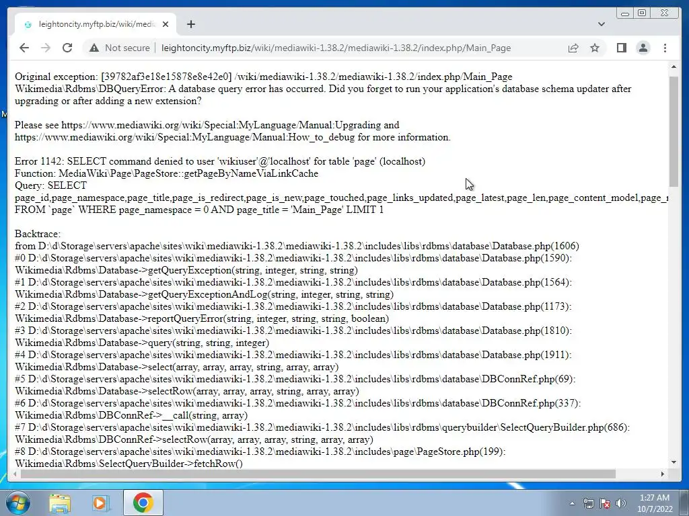Click the forward navigation arrow
This screenshot has height=516, width=689.
point(46,48)
